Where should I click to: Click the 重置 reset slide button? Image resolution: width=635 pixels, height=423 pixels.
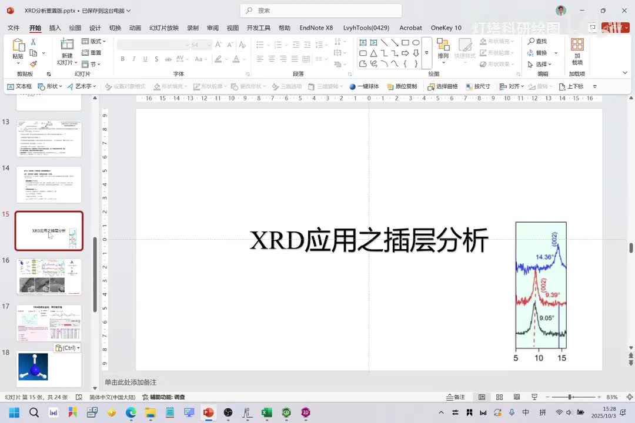pyautogui.click(x=92, y=53)
